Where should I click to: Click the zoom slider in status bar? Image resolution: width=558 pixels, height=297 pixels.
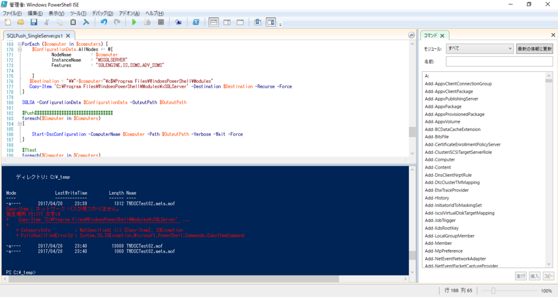coord(493,290)
